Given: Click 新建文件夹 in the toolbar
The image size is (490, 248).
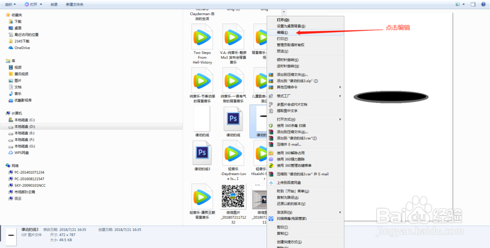Looking at the screenshot, I should pyautogui.click(x=74, y=4).
